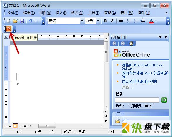The width and height of the screenshot is (172, 137).
Task: Toggle Bold formatting
Action: point(105,21)
